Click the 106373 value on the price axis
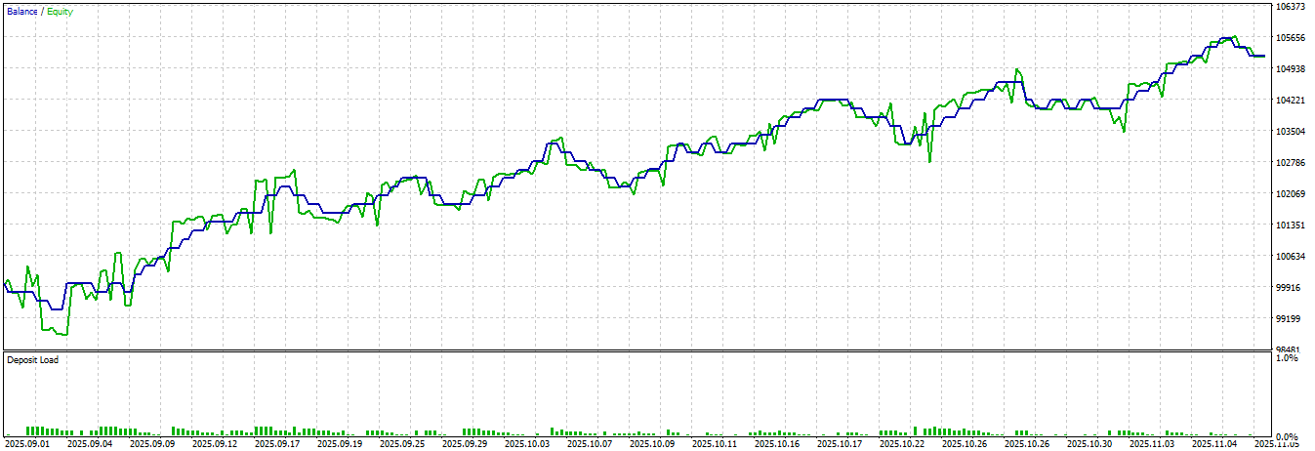 [1290, 7]
